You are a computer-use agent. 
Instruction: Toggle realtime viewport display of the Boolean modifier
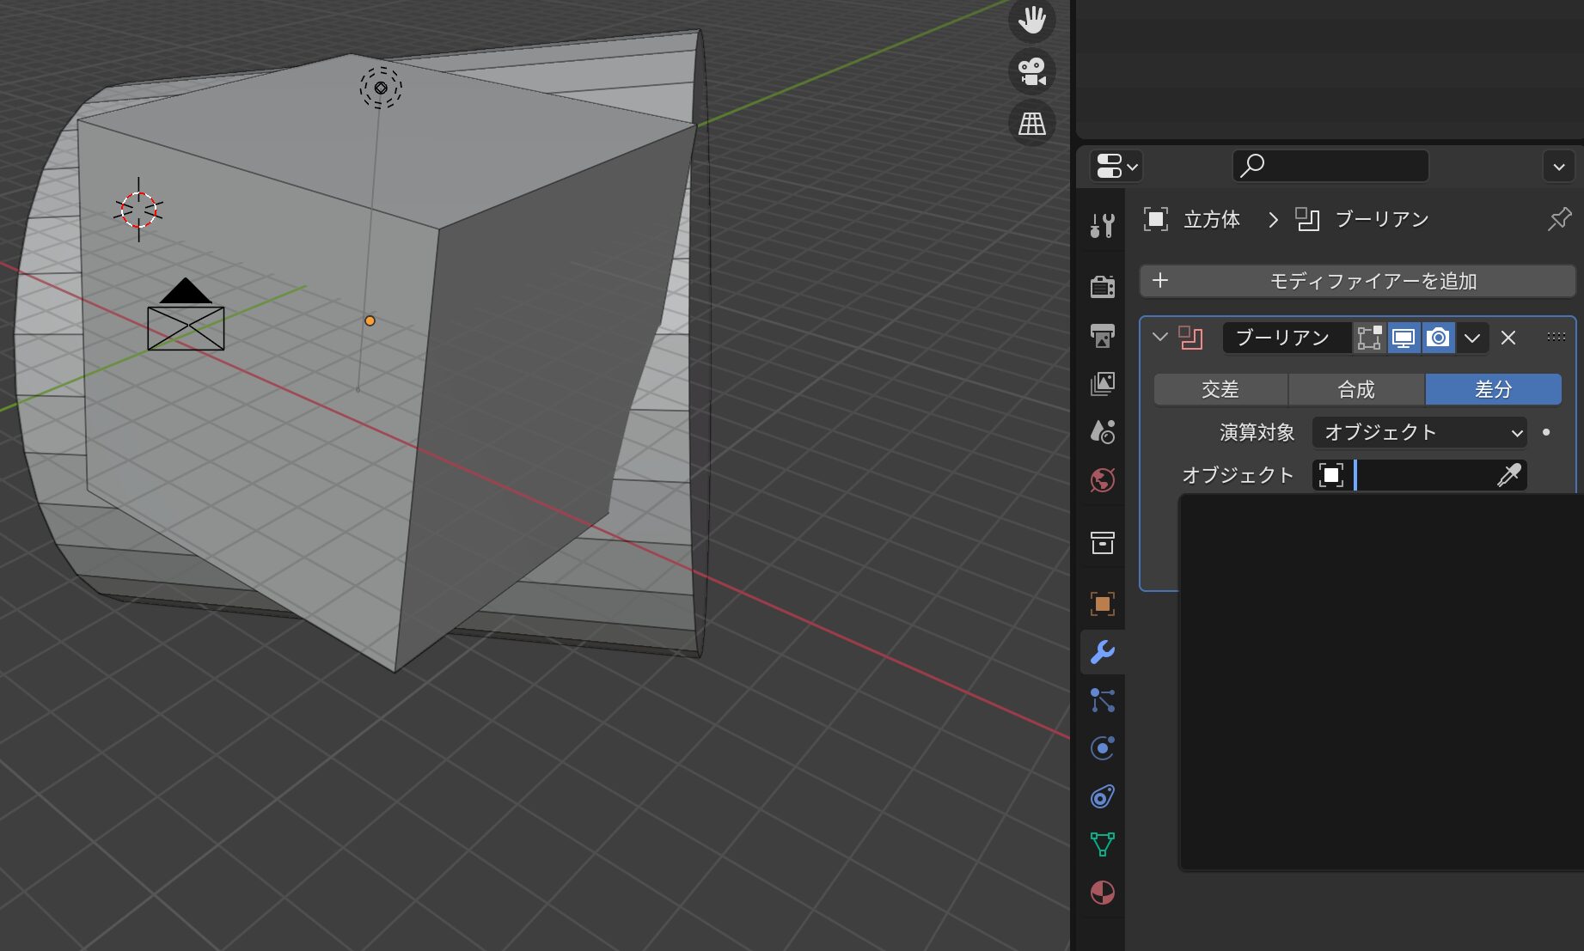[x=1404, y=338]
